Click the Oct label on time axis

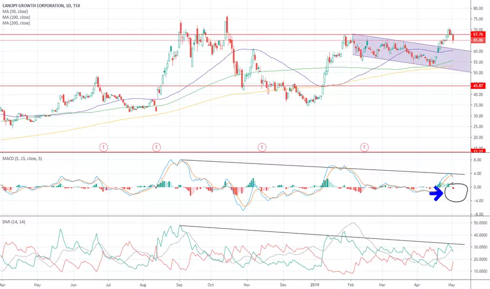[211, 285]
